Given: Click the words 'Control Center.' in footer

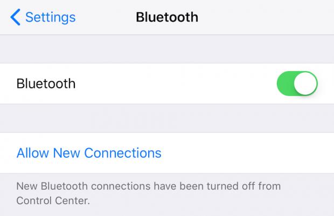Looking at the screenshot, I should (x=53, y=201).
